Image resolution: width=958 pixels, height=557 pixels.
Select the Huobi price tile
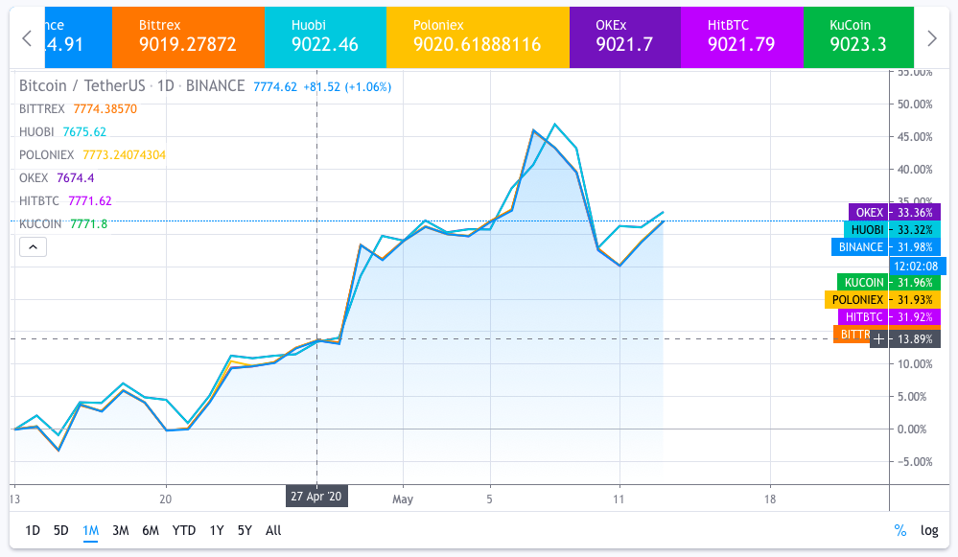[x=325, y=37]
